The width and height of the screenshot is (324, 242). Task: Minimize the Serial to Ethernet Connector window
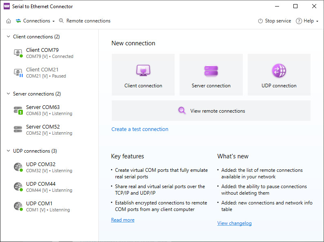point(277,6)
